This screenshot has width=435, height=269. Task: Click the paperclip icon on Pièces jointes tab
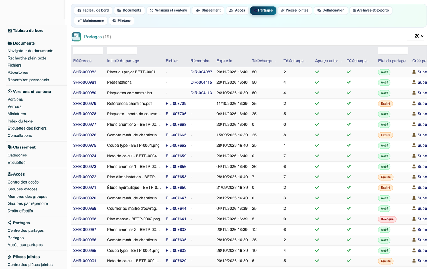(x=283, y=10)
